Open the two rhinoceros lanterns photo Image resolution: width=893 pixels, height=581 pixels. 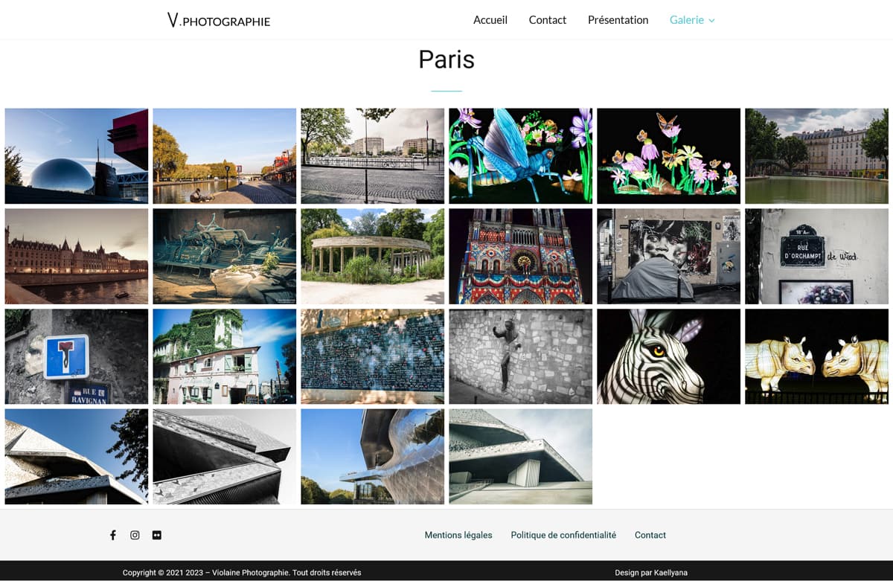click(816, 356)
